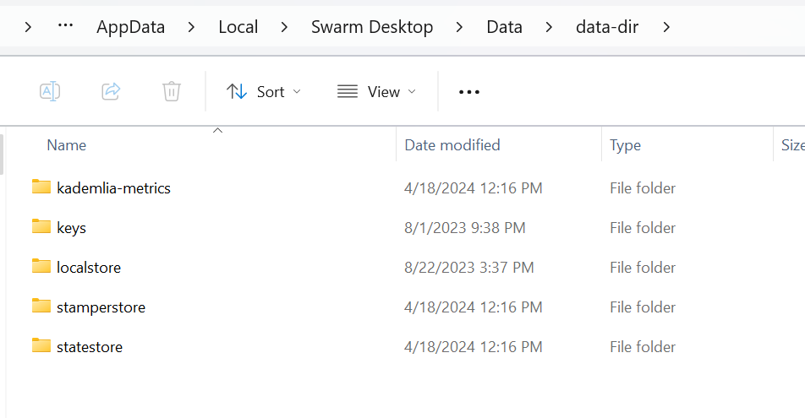
Task: Open the View dropdown
Action: click(x=376, y=91)
